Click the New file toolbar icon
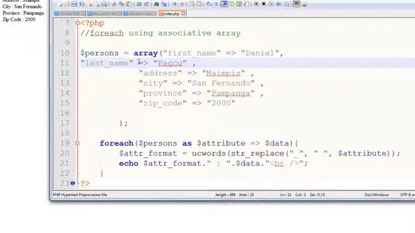This screenshot has height=233, width=415. point(60,4)
